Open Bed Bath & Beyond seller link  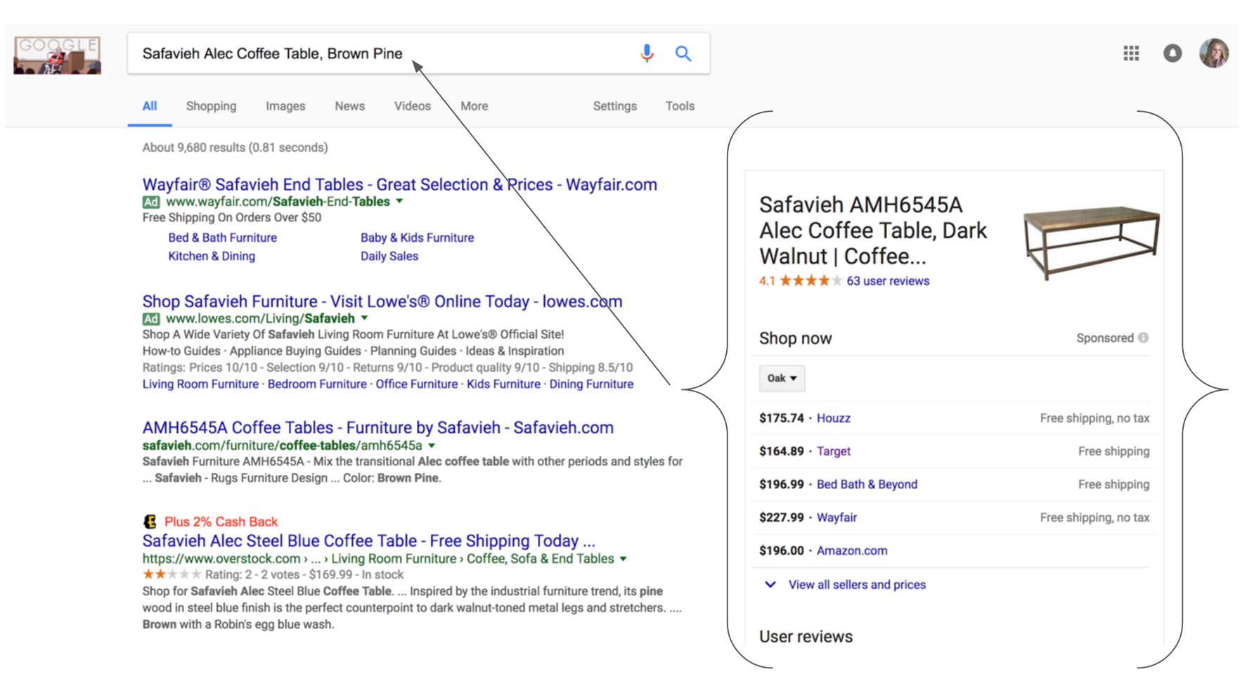867,484
